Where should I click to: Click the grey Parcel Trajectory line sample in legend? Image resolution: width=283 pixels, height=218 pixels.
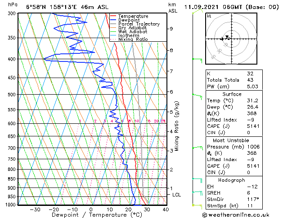click(x=113, y=24)
